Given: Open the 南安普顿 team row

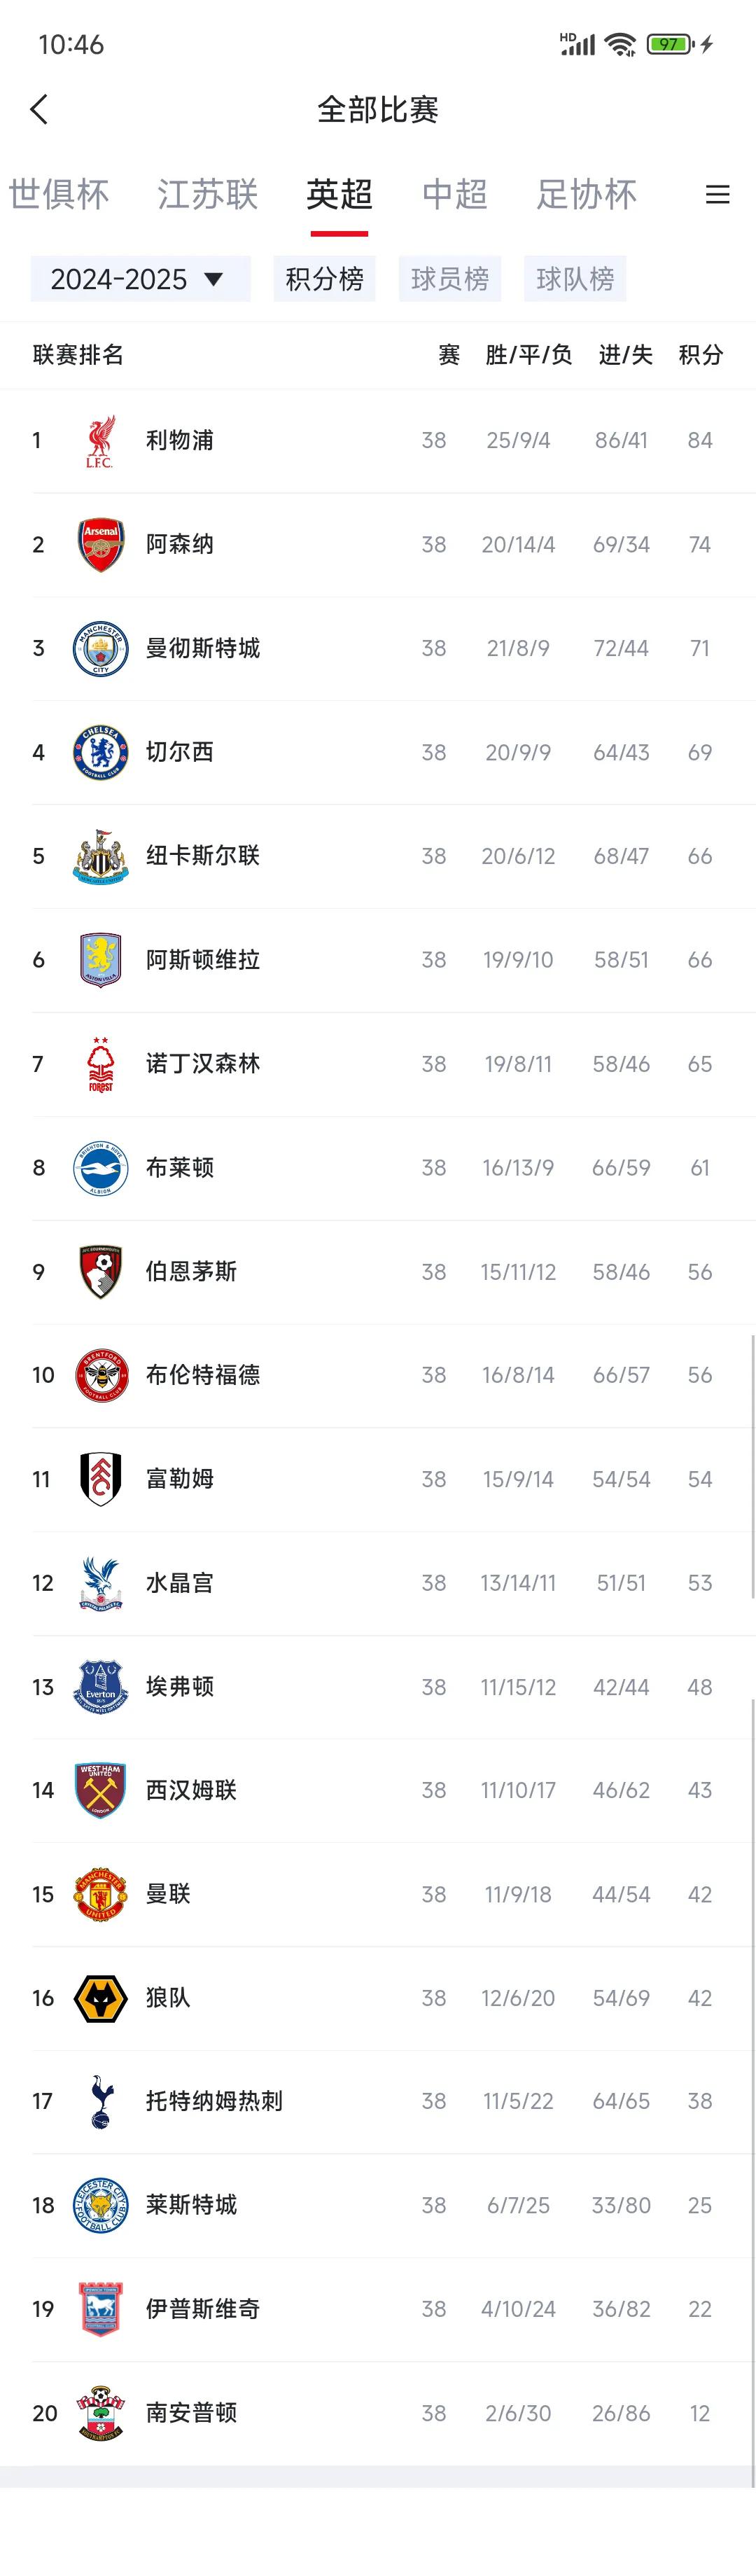Looking at the screenshot, I should point(378,2413).
